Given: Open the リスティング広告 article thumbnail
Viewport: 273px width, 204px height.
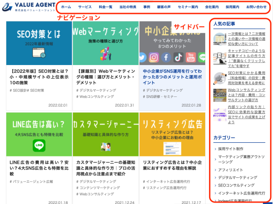Looking at the screenshot, I should [172, 134].
